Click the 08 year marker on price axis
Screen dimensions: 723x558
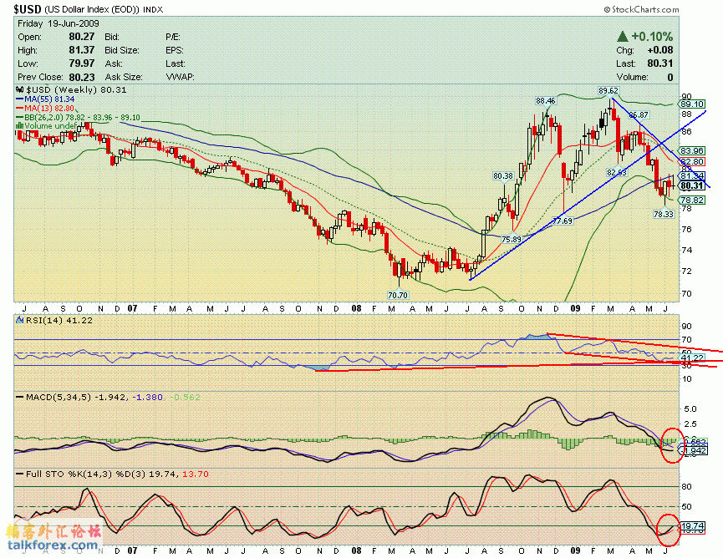[x=354, y=307]
